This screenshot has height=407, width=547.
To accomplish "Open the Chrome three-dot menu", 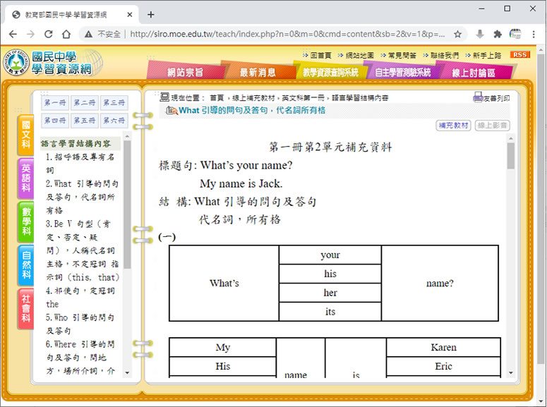I will 535,34.
